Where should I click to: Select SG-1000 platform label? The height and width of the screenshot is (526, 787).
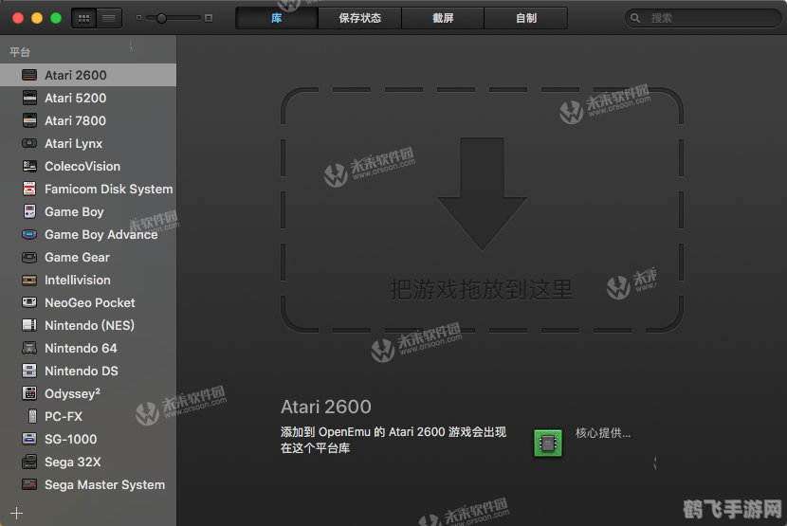coord(70,439)
